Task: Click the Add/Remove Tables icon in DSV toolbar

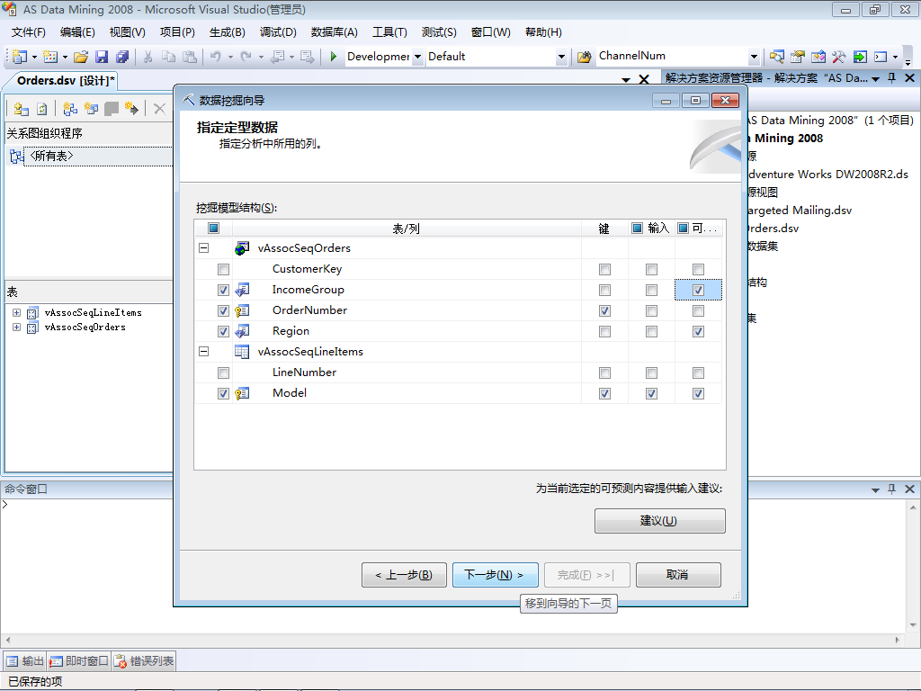Action: tap(22, 109)
